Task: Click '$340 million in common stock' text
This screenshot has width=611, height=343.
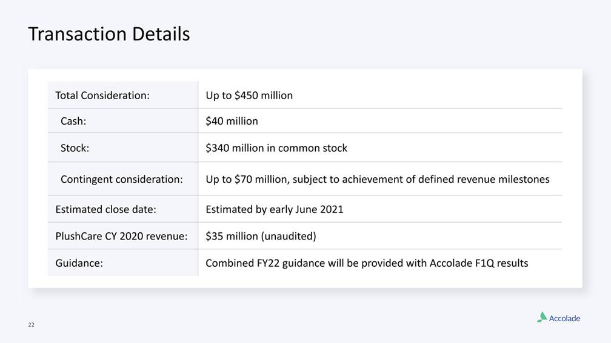Action: (x=276, y=148)
